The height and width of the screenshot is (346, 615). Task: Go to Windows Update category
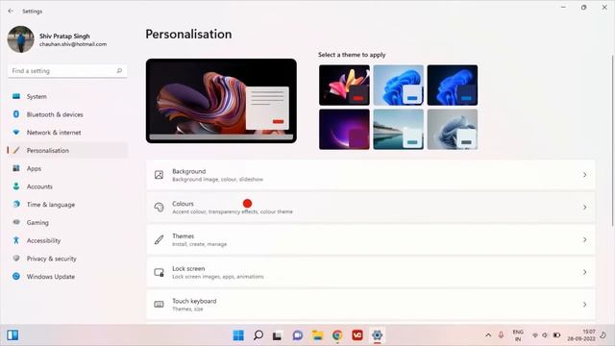(67, 276)
